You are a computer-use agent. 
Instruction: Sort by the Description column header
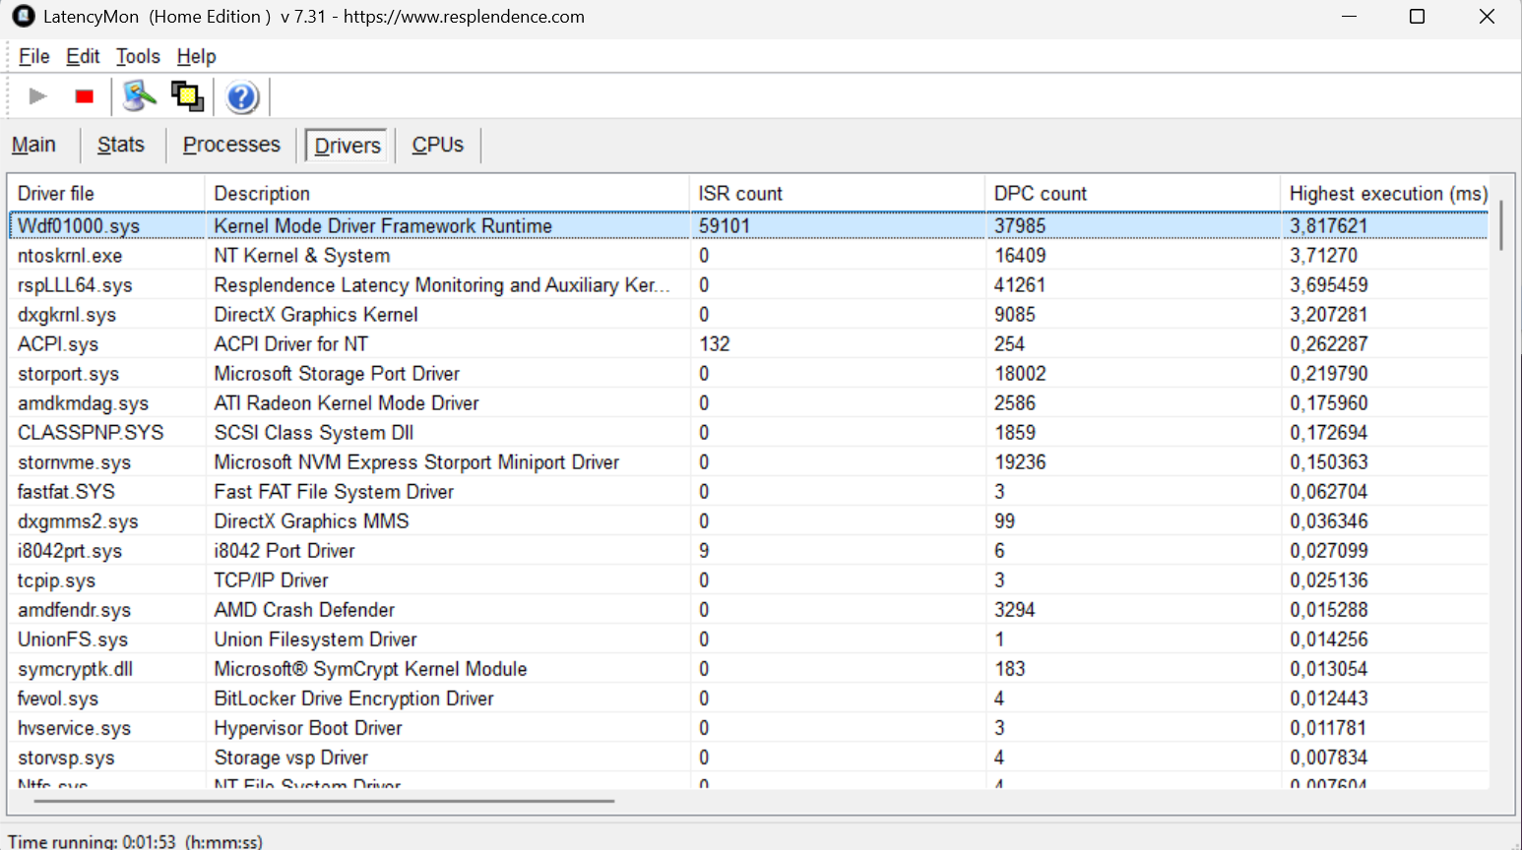pos(447,194)
